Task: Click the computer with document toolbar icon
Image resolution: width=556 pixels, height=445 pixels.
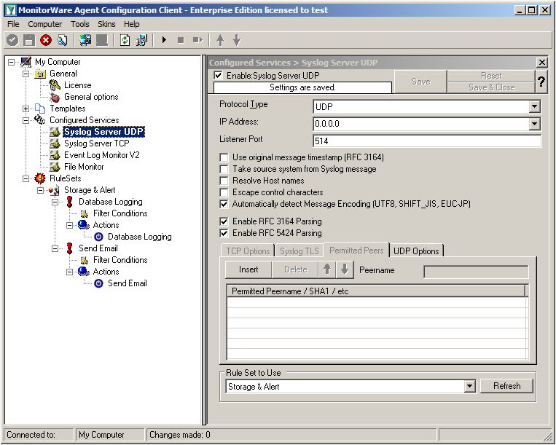Action: (x=141, y=40)
